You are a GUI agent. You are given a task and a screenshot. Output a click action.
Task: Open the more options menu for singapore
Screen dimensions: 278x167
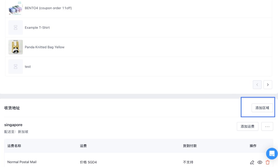click(x=267, y=126)
